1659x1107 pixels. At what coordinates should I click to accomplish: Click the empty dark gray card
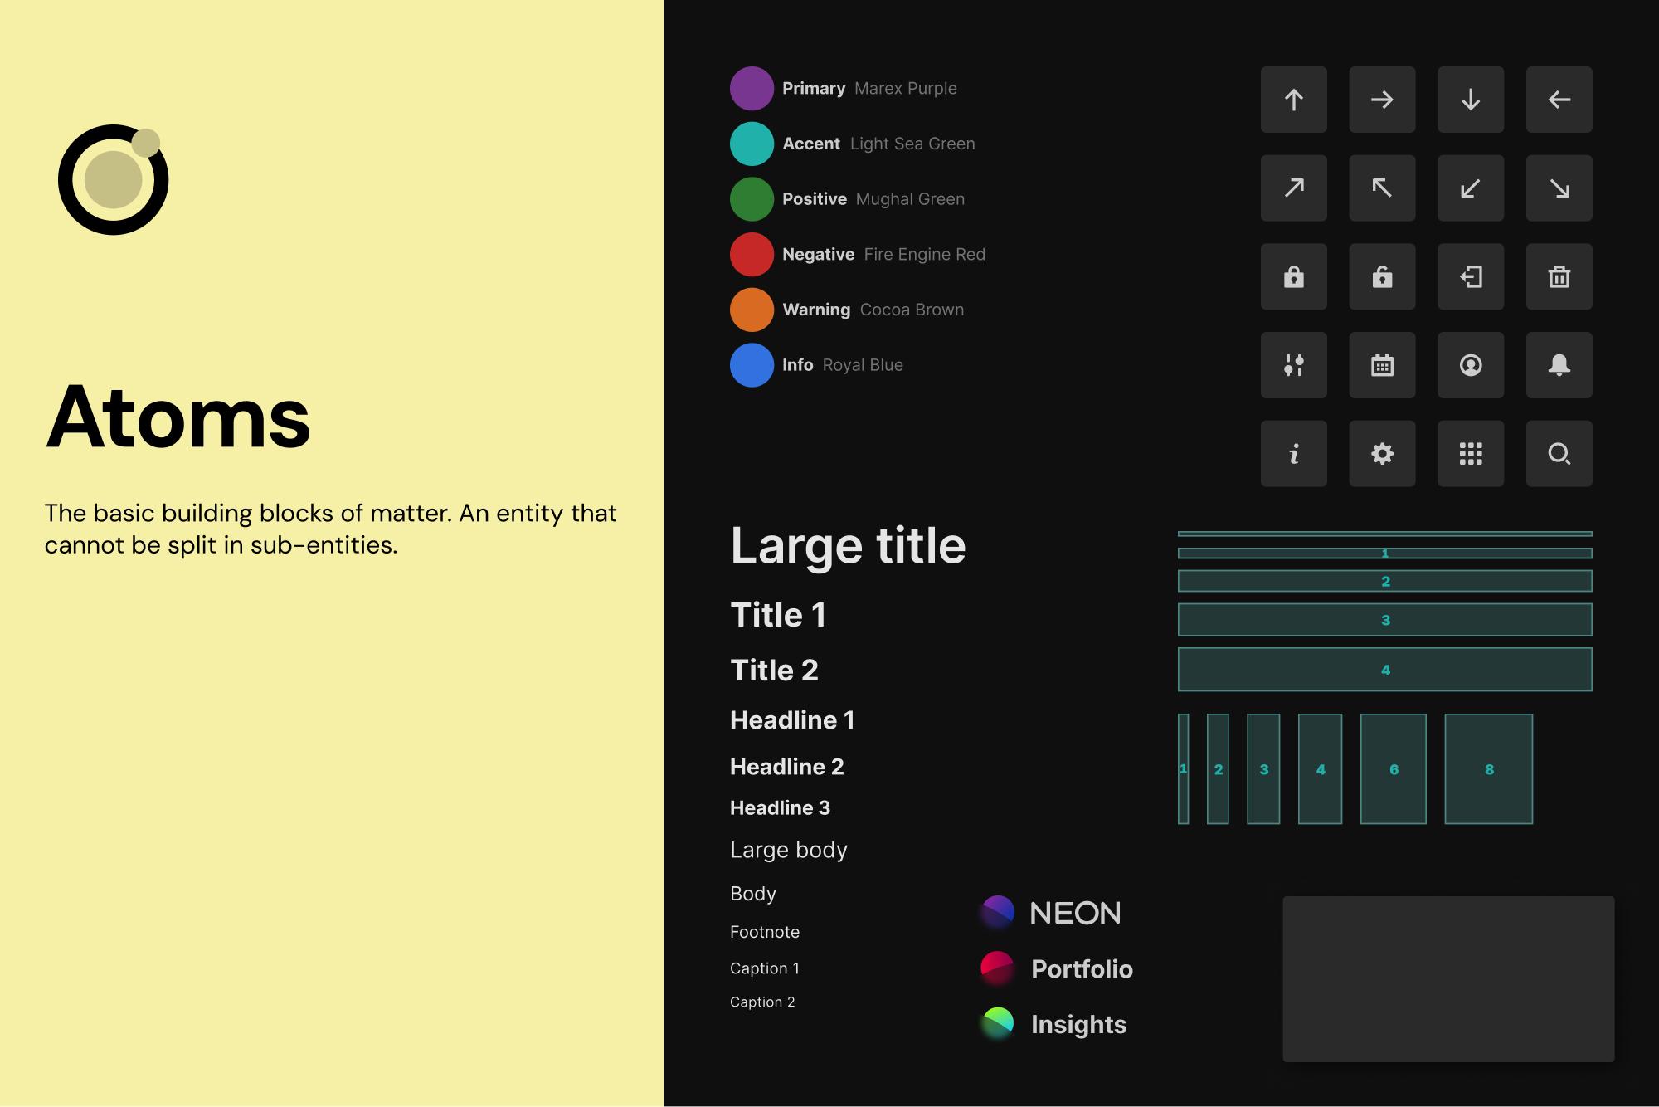pos(1448,979)
